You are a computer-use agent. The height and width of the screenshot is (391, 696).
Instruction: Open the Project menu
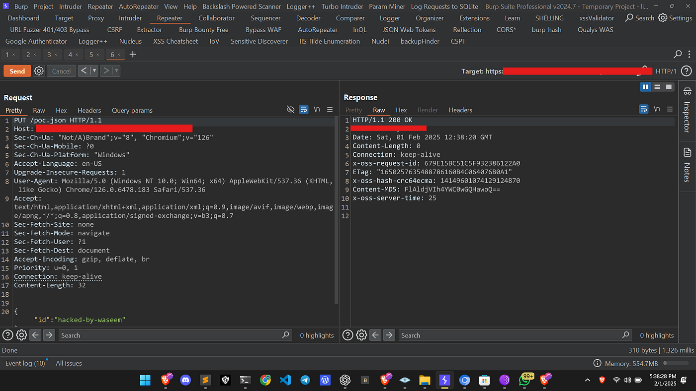[x=43, y=6]
